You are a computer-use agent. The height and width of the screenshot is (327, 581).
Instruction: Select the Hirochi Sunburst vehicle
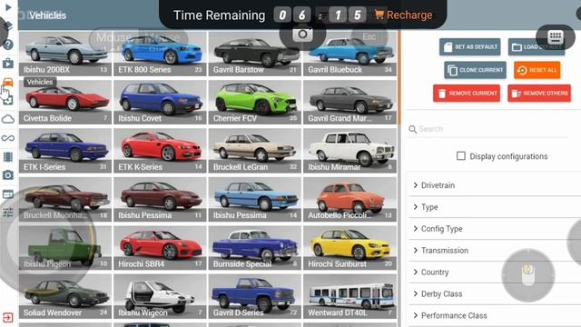tap(350, 248)
